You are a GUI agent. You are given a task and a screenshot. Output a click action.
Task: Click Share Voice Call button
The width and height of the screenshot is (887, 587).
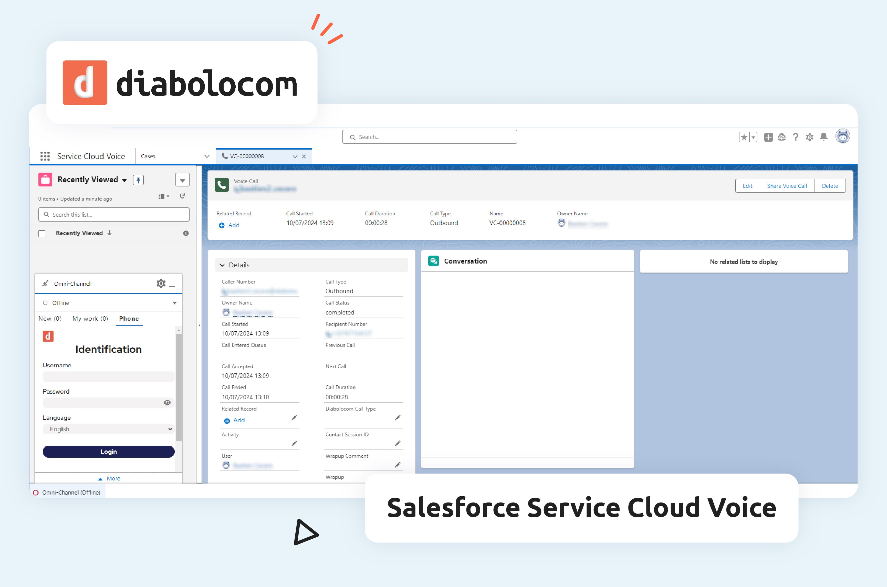(787, 186)
